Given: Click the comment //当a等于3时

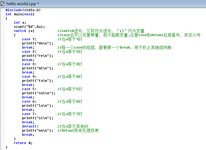Looking at the screenshot, I should coord(70,64).
